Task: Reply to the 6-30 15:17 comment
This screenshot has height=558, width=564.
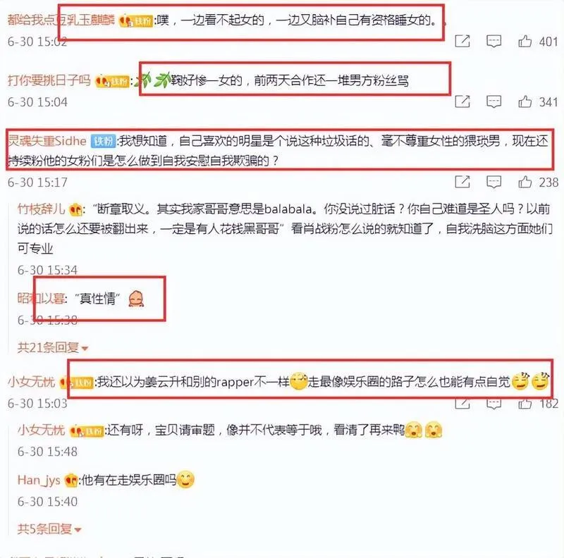Action: [x=494, y=182]
